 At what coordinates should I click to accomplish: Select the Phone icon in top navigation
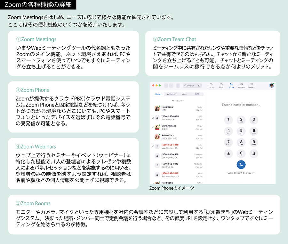(x=231, y=85)
